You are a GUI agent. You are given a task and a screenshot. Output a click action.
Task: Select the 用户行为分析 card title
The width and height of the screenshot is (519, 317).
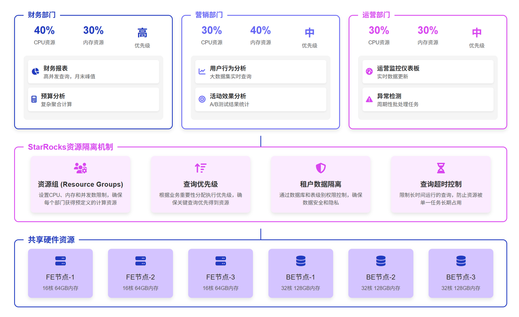(228, 68)
